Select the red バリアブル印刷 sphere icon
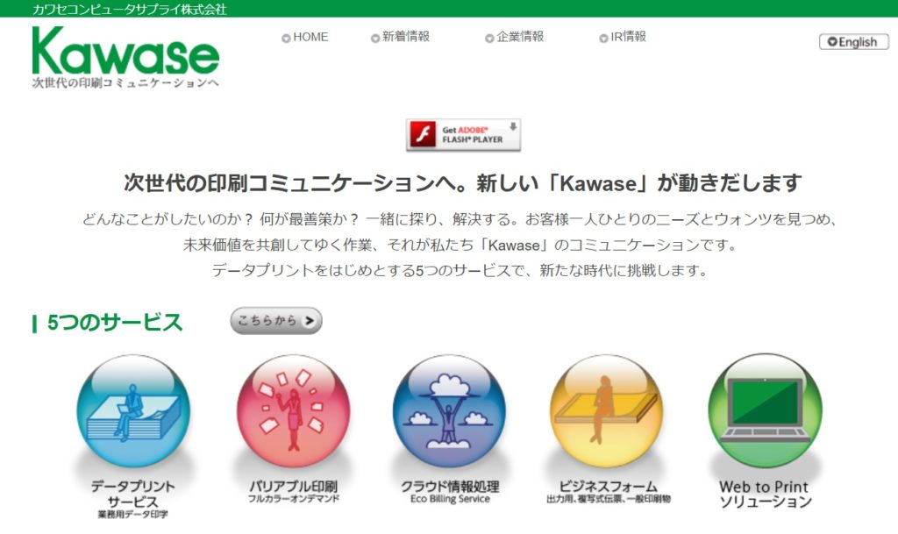898x534 pixels. pyautogui.click(x=293, y=411)
